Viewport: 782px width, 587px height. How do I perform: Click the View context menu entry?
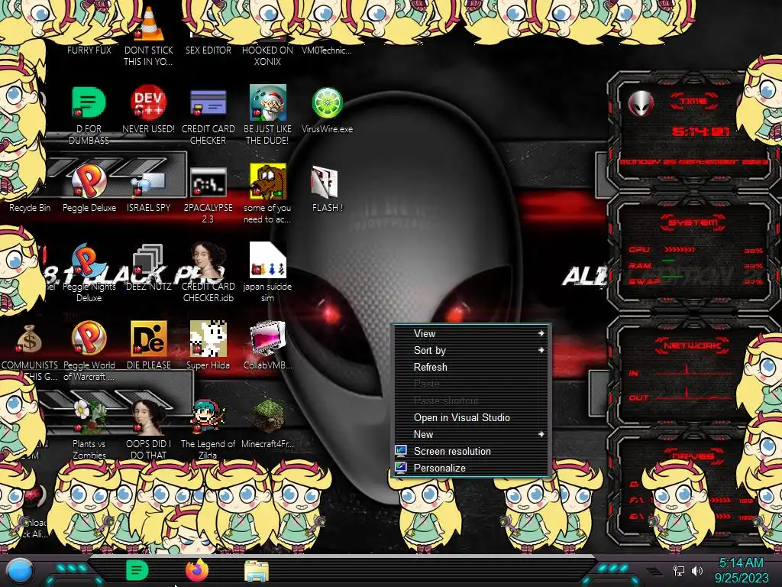coord(471,333)
